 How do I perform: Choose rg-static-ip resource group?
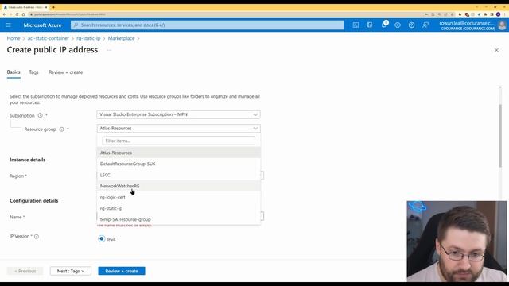(x=178, y=208)
